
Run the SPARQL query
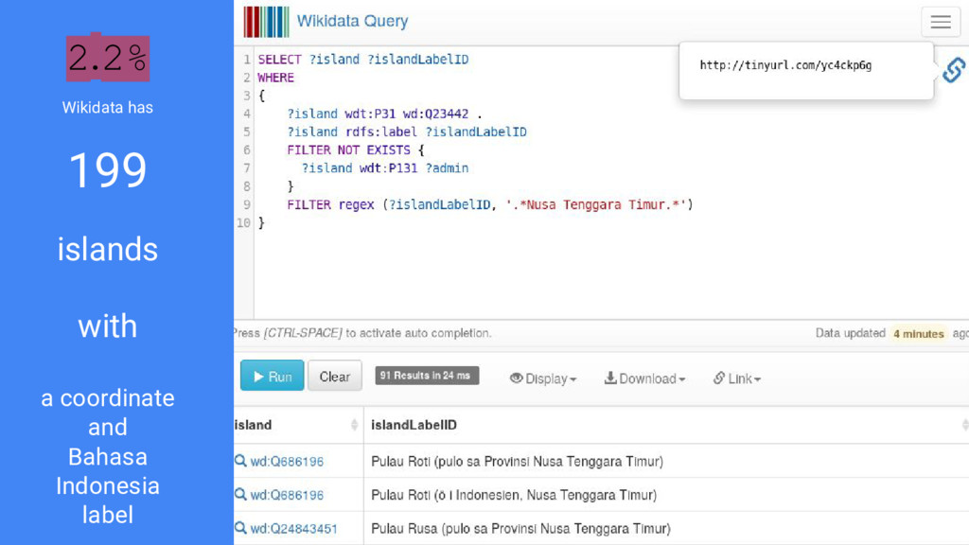pyautogui.click(x=272, y=376)
